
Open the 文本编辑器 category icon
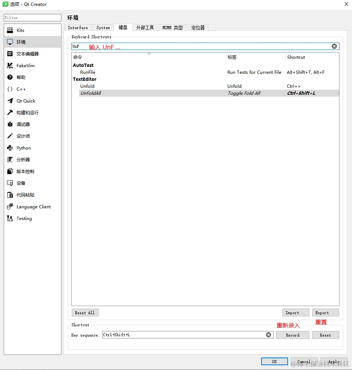(10, 54)
